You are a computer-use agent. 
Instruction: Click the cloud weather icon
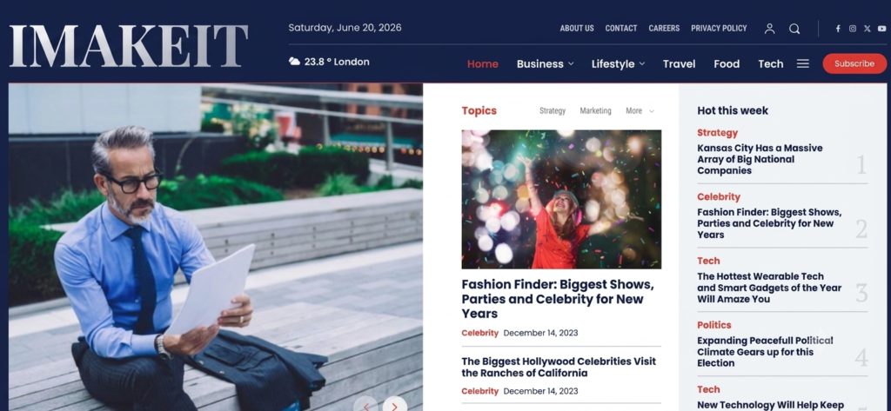(x=294, y=62)
